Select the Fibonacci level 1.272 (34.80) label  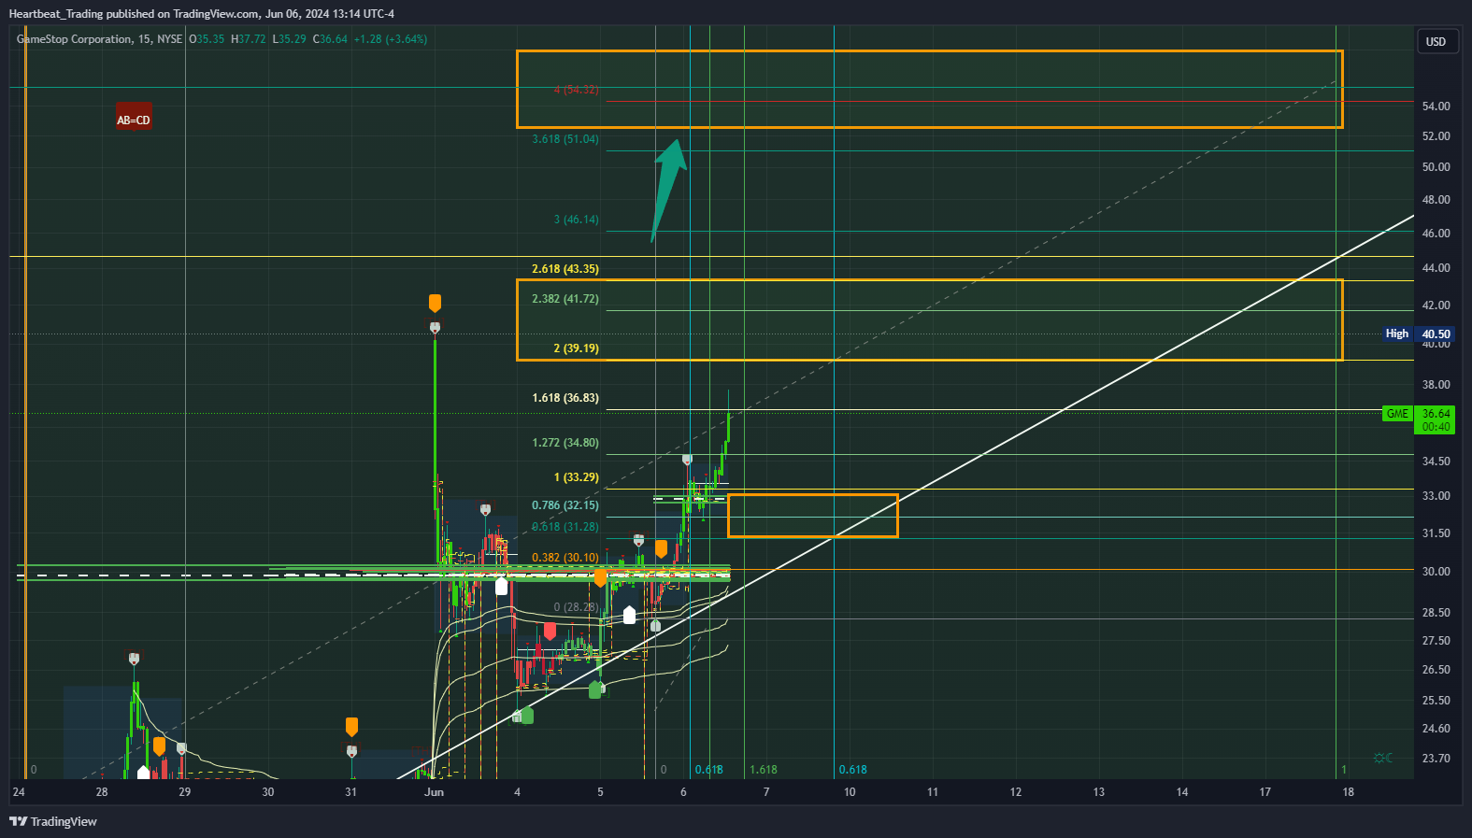pyautogui.click(x=565, y=443)
